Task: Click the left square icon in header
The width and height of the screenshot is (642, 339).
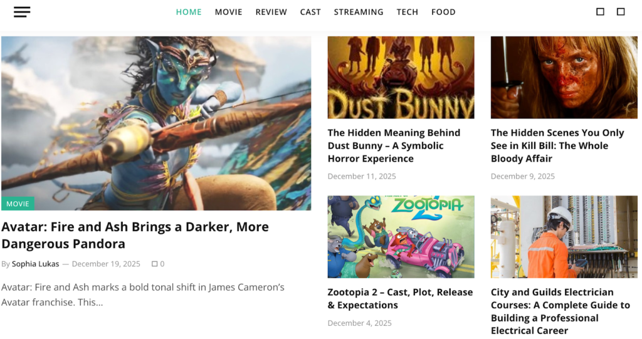Action: 600,12
